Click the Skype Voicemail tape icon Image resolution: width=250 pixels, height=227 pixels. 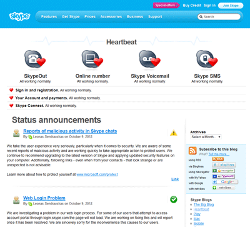point(149,59)
